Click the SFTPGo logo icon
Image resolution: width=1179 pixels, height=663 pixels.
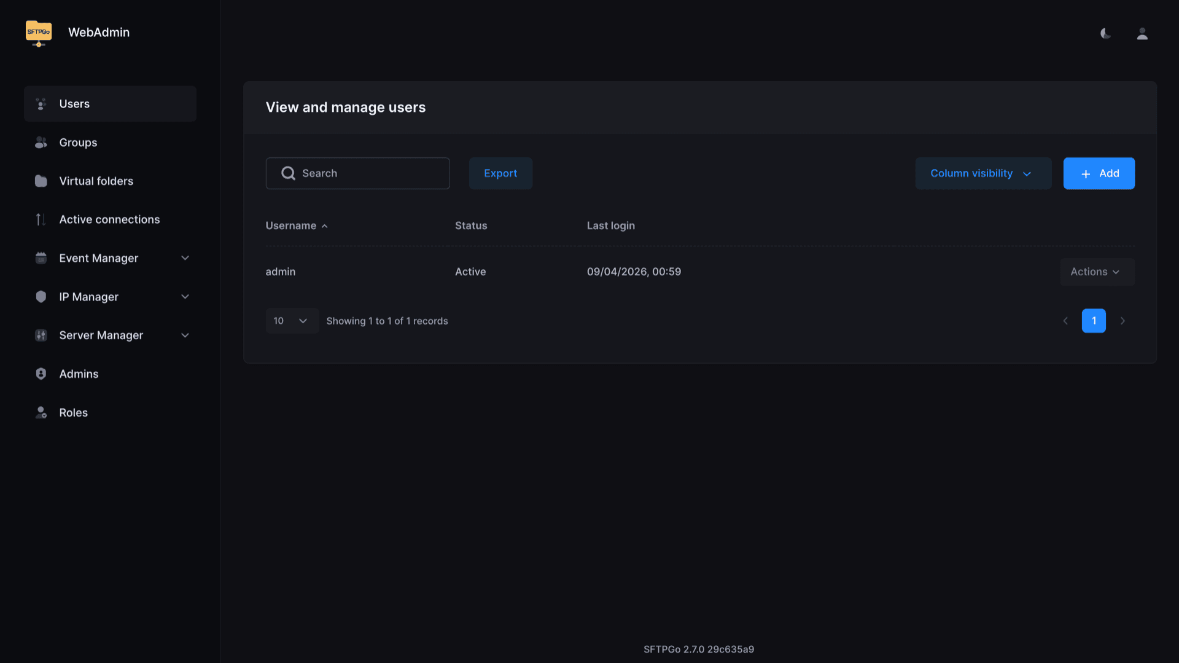point(39,33)
